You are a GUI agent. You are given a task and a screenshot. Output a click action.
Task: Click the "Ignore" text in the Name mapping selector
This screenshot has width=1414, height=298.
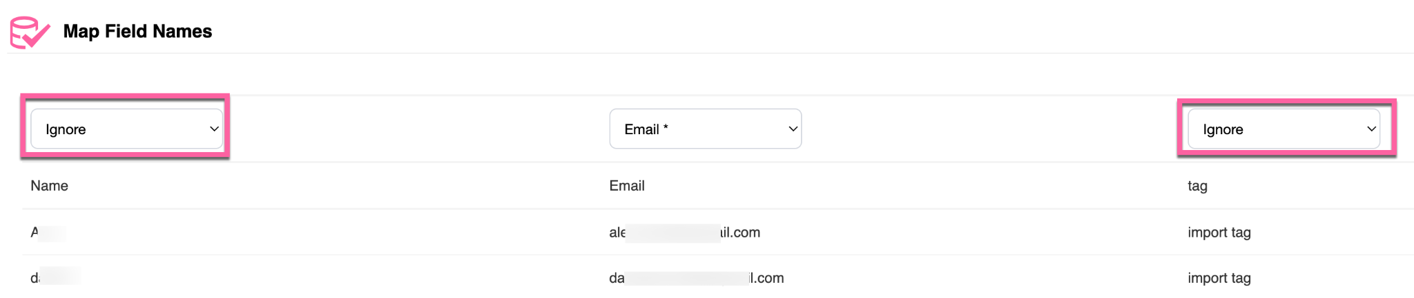tap(66, 129)
